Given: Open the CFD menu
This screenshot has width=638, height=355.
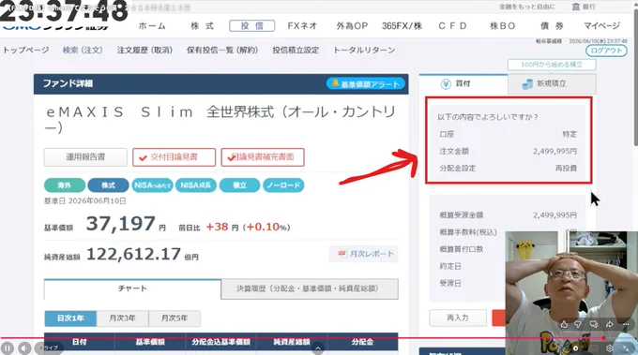Looking at the screenshot, I should (452, 26).
